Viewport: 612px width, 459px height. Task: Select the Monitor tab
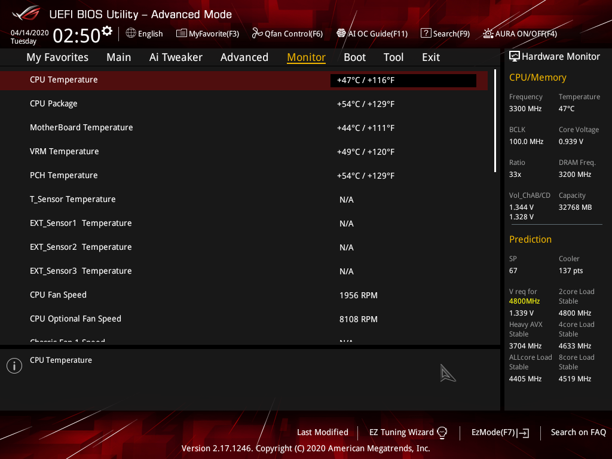tap(307, 57)
